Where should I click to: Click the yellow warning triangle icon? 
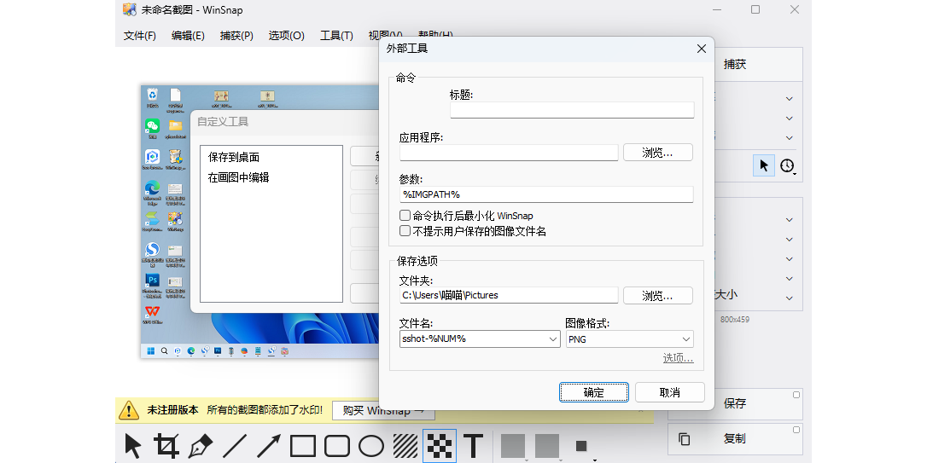tap(128, 410)
